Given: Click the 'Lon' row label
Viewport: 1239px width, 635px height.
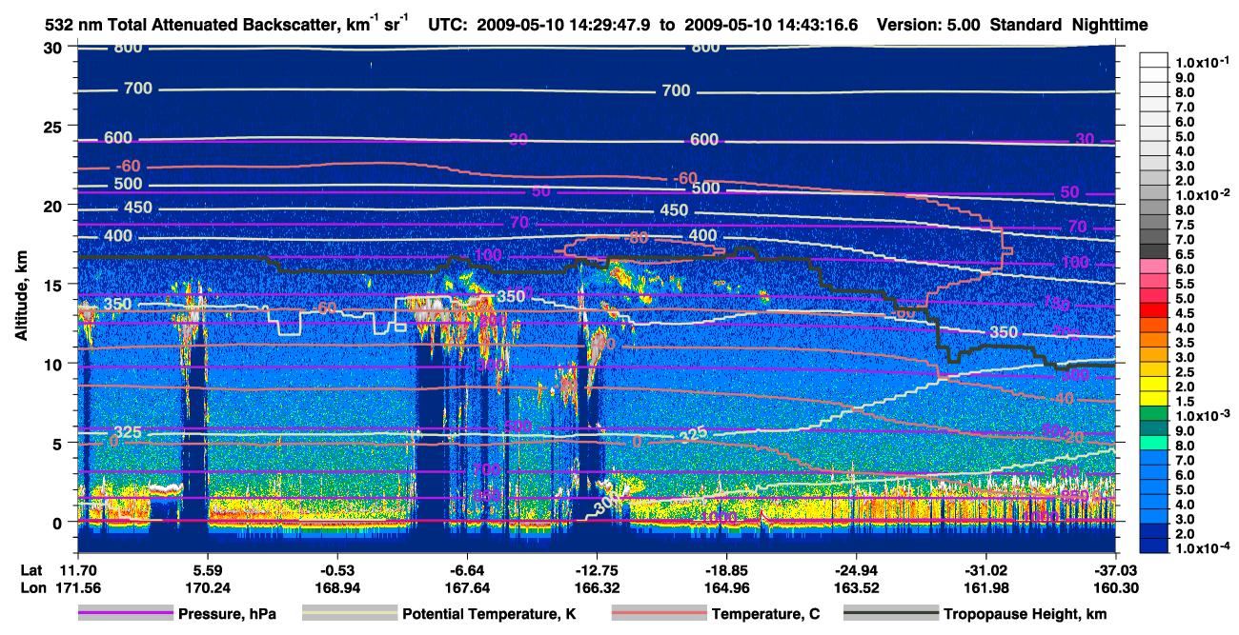Looking at the screenshot, I should (x=31, y=587).
